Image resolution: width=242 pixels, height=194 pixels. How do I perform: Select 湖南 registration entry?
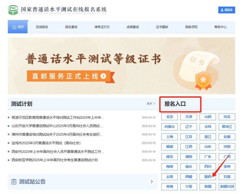click(x=188, y=156)
